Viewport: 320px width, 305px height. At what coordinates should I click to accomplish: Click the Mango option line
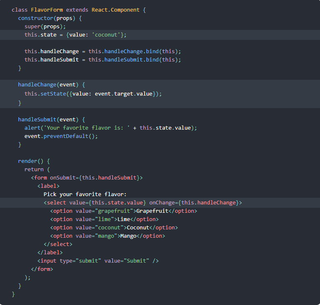pyautogui.click(x=108, y=236)
